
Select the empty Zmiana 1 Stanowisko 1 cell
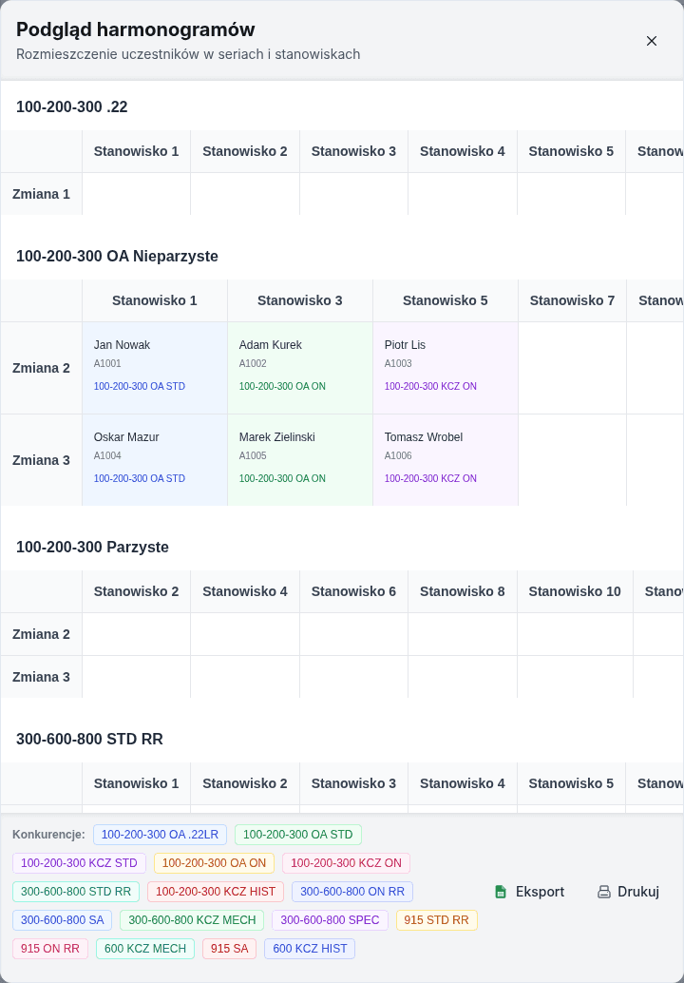tap(136, 194)
